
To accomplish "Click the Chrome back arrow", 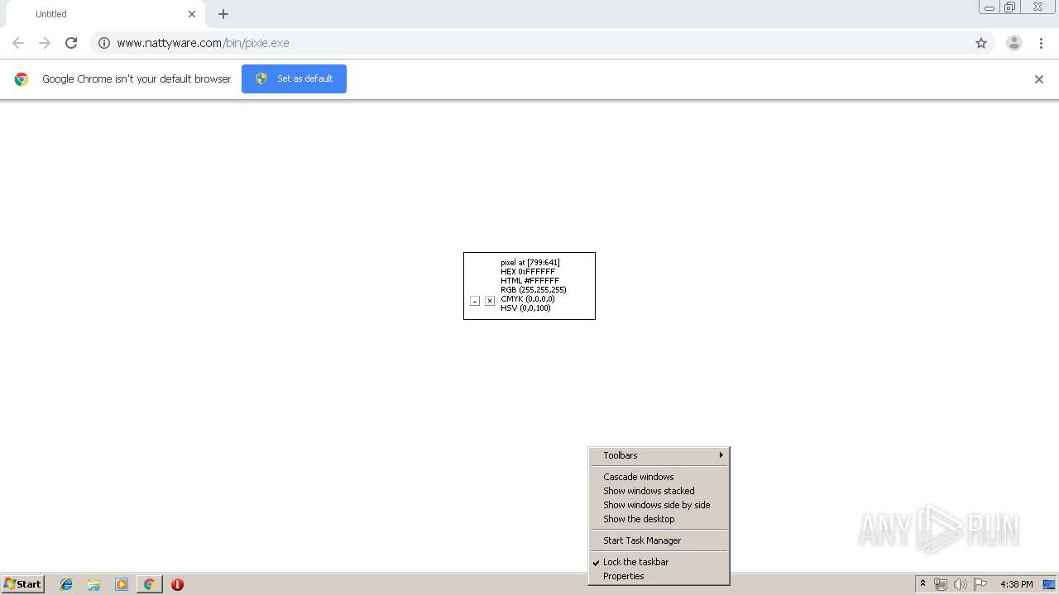I will [x=18, y=43].
